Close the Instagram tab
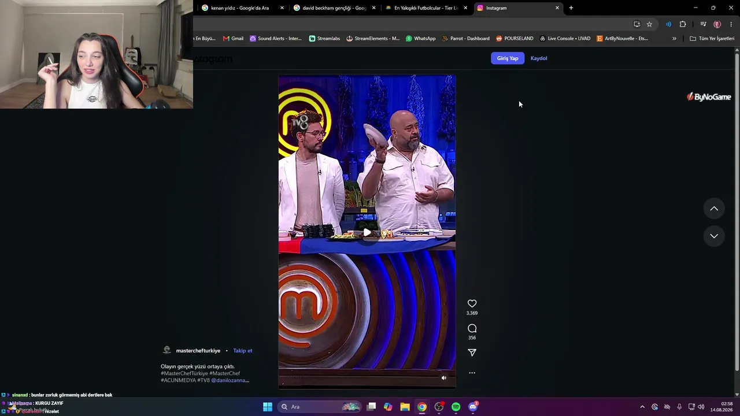The width and height of the screenshot is (740, 416). 557,8
